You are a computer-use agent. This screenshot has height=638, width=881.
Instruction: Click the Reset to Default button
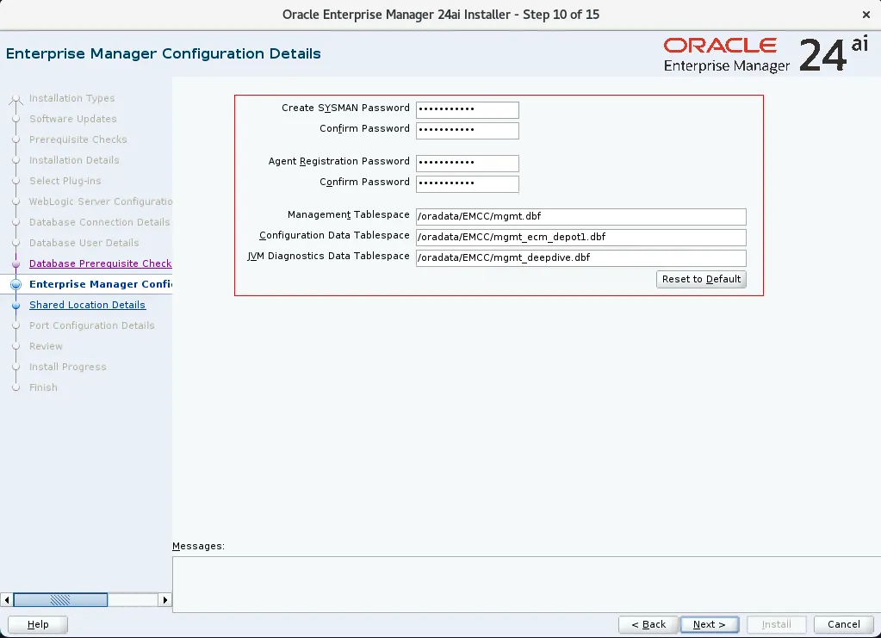coord(701,279)
